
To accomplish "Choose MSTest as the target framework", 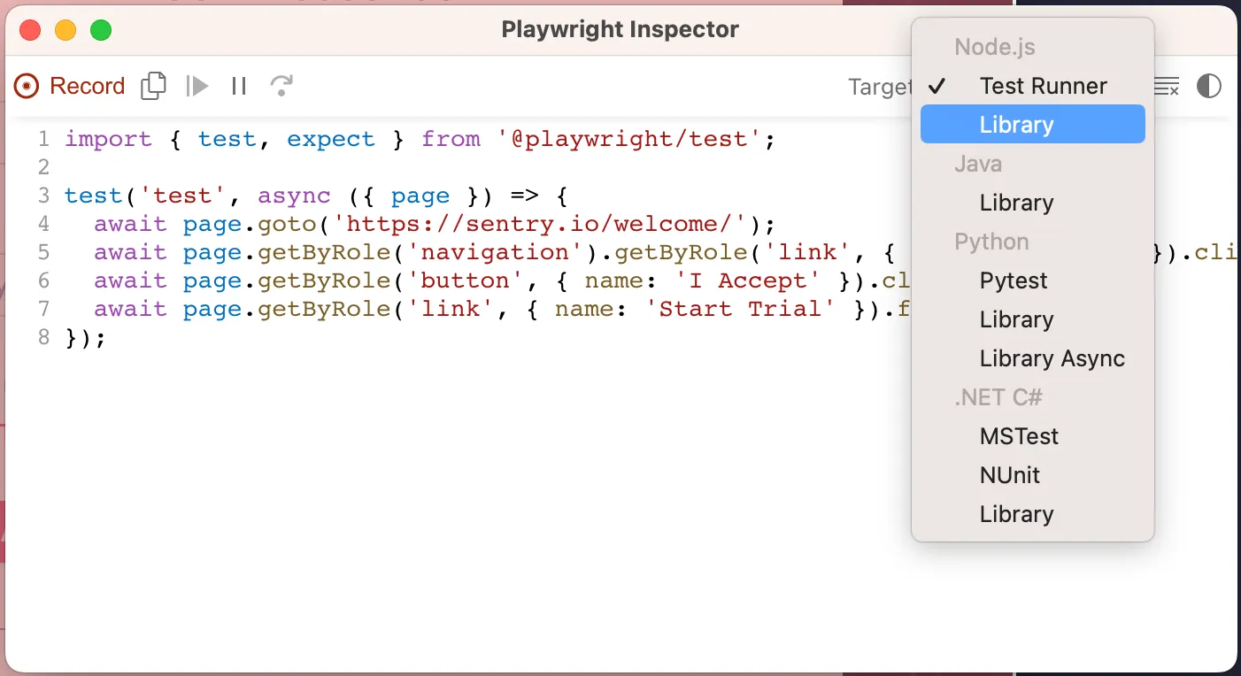I will [1019, 436].
